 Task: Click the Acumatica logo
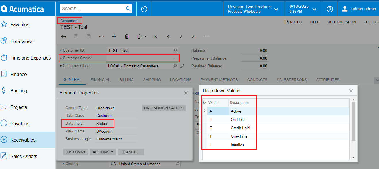coord(22,9)
